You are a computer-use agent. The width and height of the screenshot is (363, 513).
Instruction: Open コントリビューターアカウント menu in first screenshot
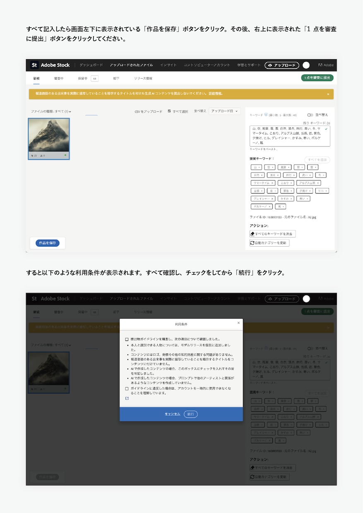207,65
